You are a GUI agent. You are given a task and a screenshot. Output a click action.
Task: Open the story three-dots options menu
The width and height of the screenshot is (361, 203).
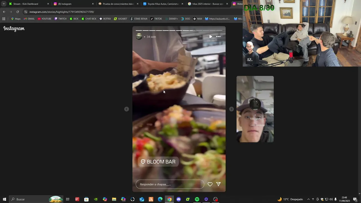point(218,37)
